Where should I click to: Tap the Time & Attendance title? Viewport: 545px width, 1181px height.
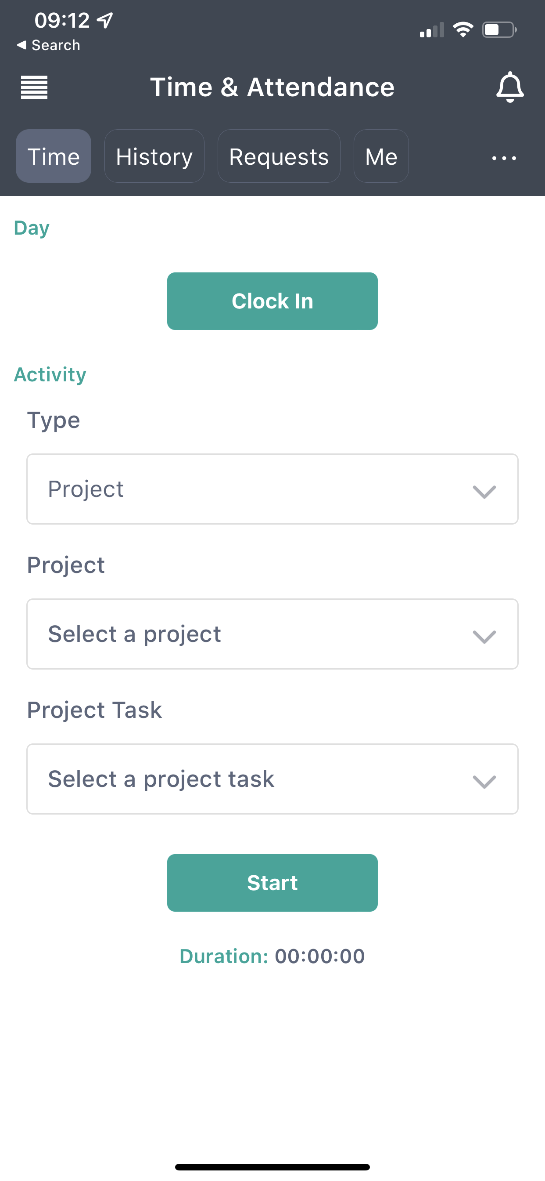coord(272,87)
